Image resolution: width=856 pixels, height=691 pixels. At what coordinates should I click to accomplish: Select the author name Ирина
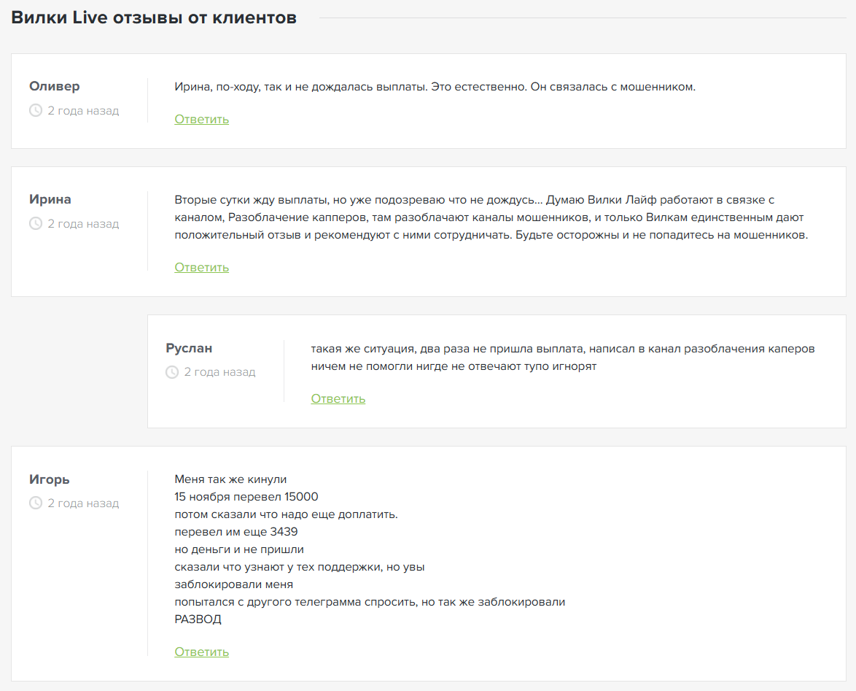click(x=50, y=199)
